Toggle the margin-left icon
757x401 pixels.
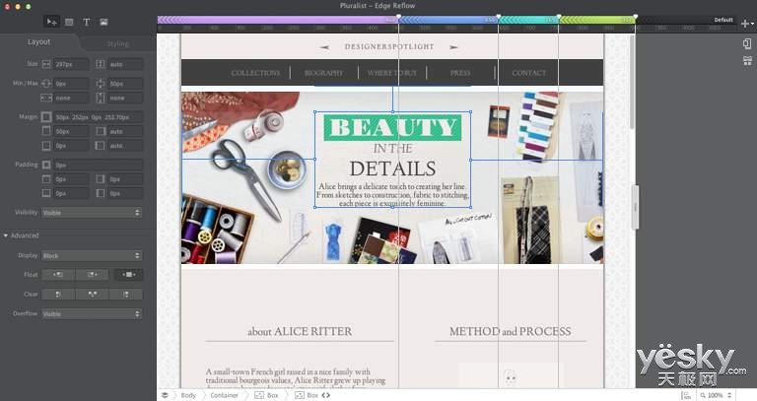click(x=100, y=145)
